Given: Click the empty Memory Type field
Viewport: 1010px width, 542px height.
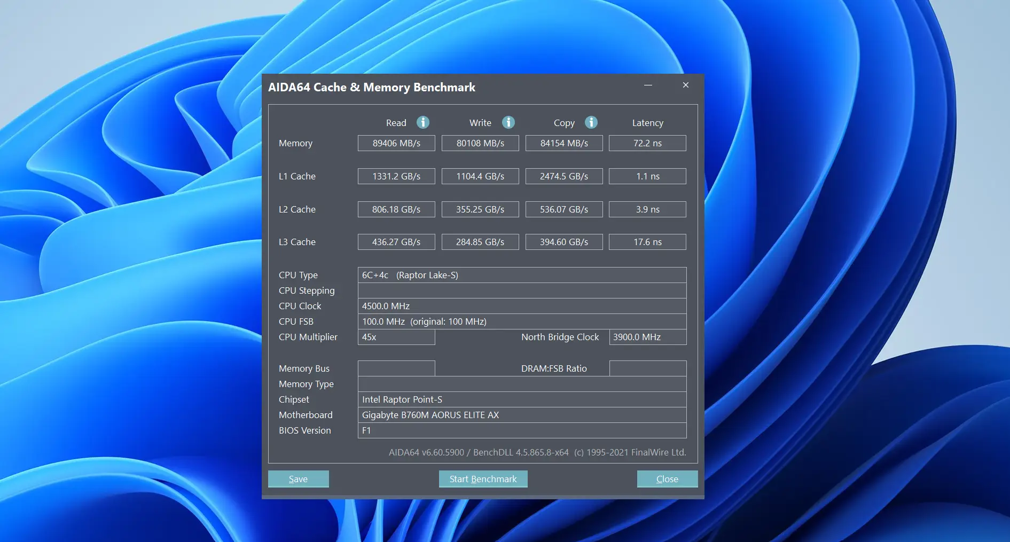Looking at the screenshot, I should 522,384.
